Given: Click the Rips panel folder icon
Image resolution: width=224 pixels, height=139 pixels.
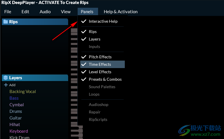Looking at the screenshot, I should (x=5, y=22).
